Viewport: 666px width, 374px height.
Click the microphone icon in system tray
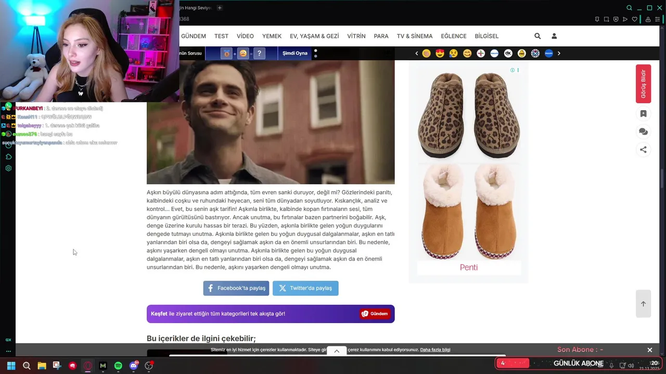[611, 365]
